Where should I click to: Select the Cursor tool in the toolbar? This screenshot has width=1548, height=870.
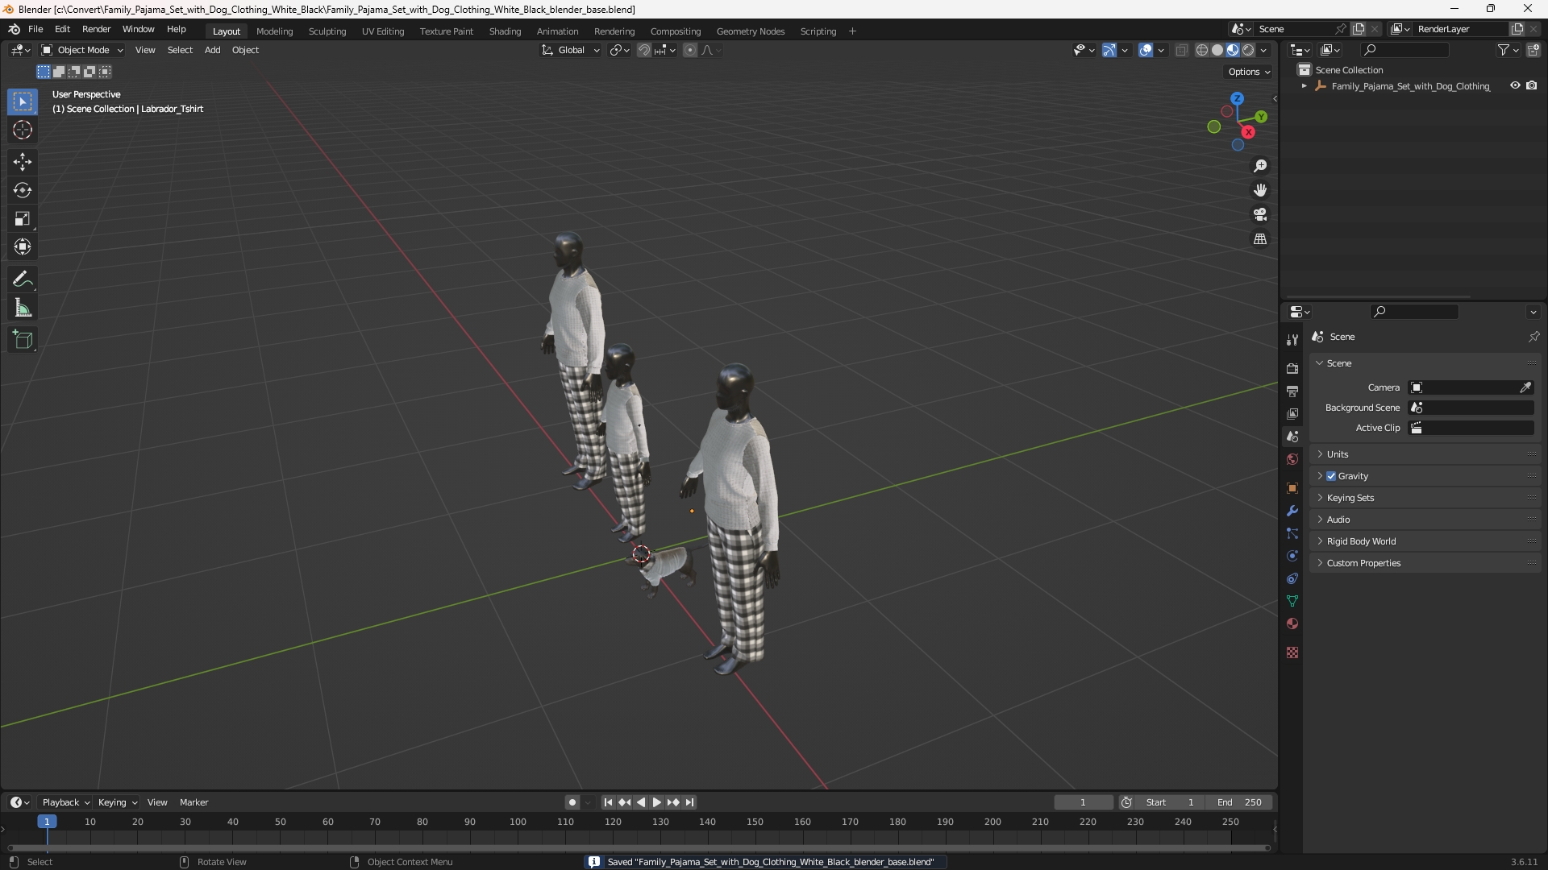click(23, 130)
